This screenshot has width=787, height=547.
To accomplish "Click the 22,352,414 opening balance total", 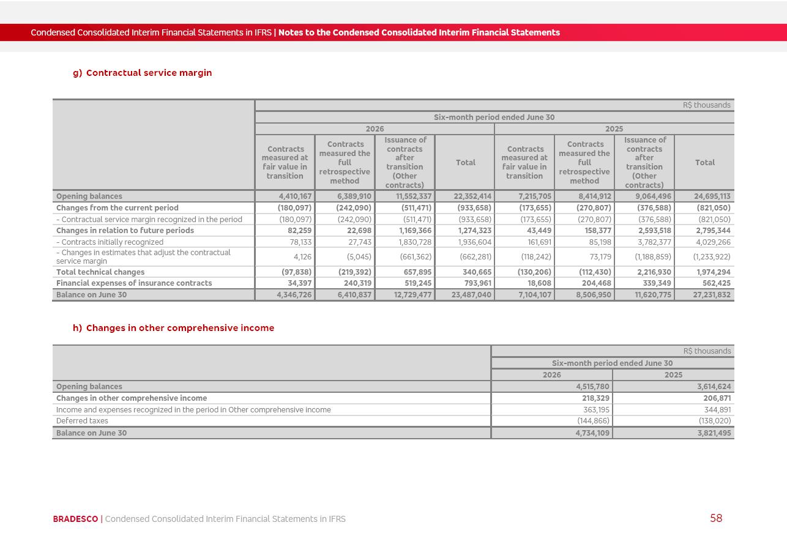I will point(466,196).
